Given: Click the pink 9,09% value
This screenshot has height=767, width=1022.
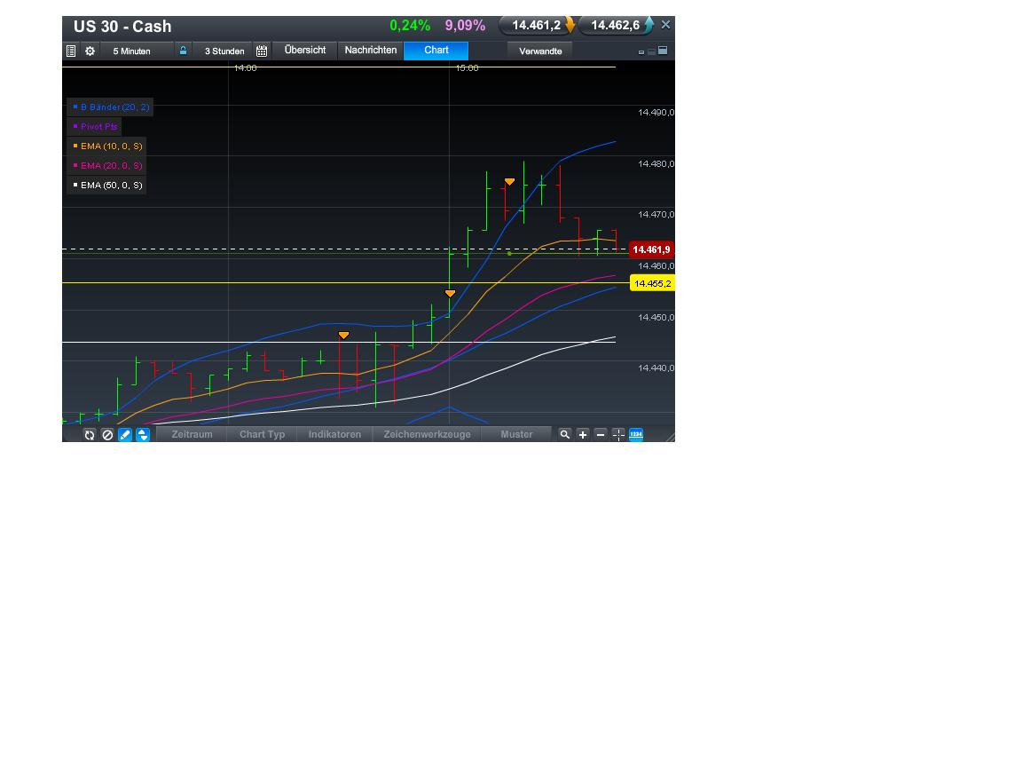Looking at the screenshot, I should 465,26.
